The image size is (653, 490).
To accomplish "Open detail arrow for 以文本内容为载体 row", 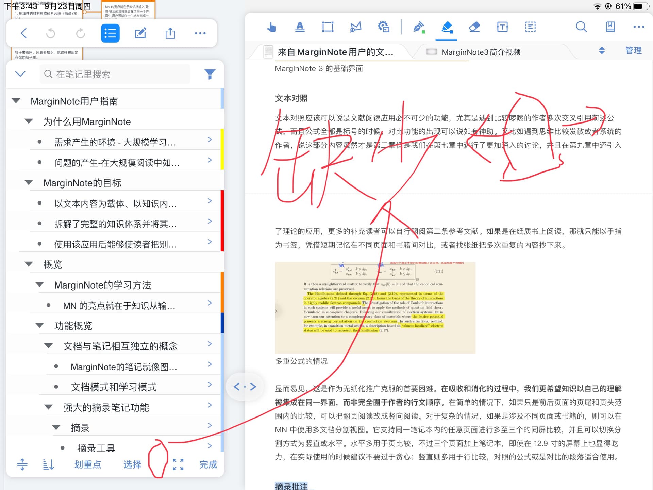I will click(x=210, y=201).
